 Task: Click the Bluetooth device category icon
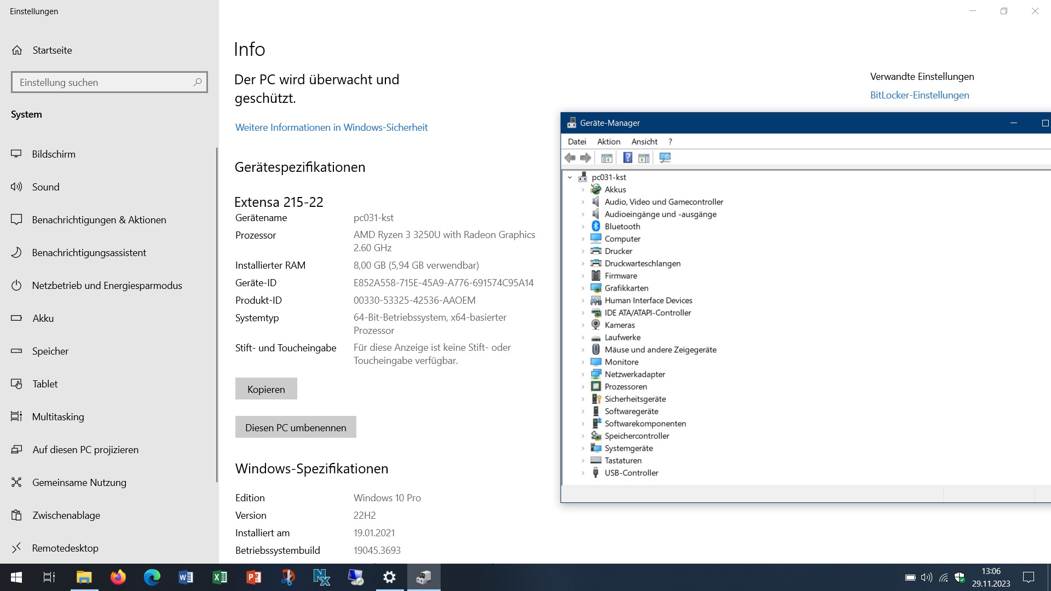[596, 227]
